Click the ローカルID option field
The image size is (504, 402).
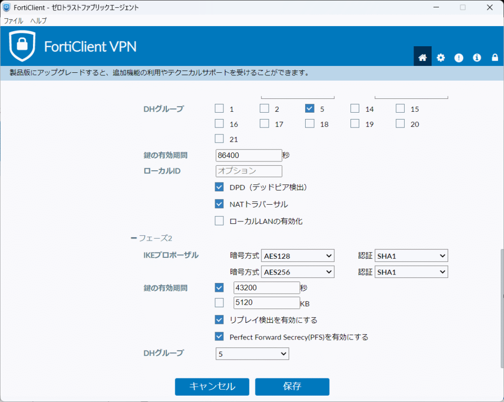(x=249, y=171)
